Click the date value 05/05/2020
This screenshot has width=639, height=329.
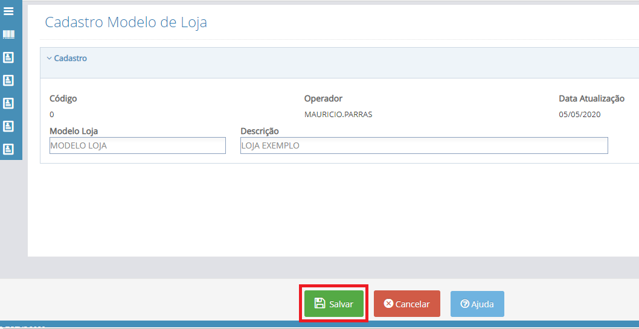(579, 115)
